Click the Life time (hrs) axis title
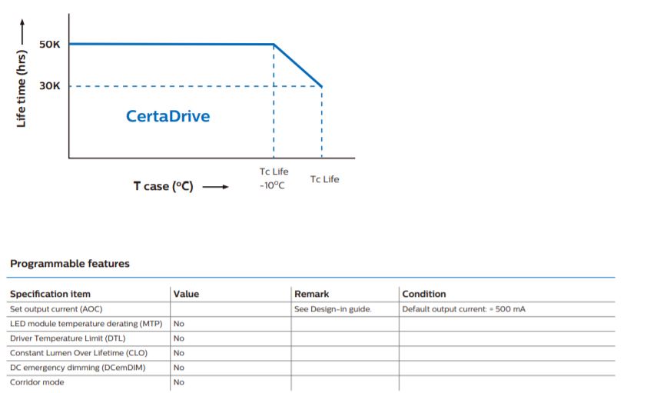Image resolution: width=647 pixels, height=393 pixels. tap(21, 88)
